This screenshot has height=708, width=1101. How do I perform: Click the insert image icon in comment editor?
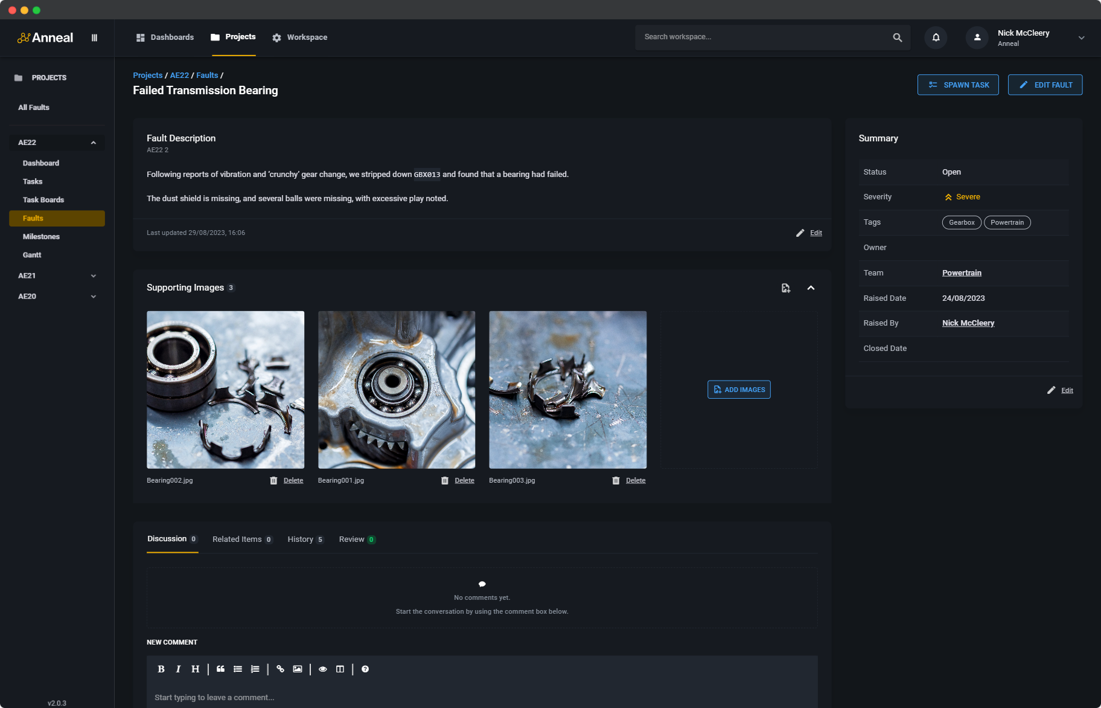(x=298, y=669)
